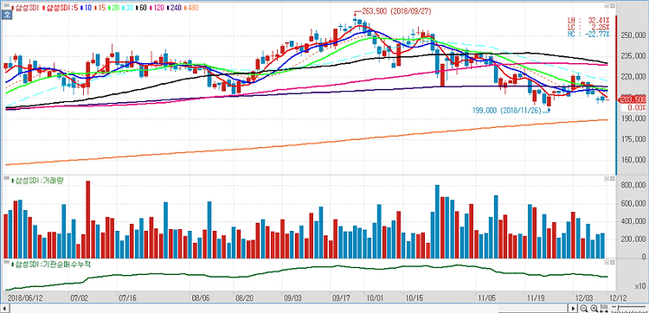Click the current price tag 203,500
This screenshot has height=313, width=649.
(x=633, y=99)
